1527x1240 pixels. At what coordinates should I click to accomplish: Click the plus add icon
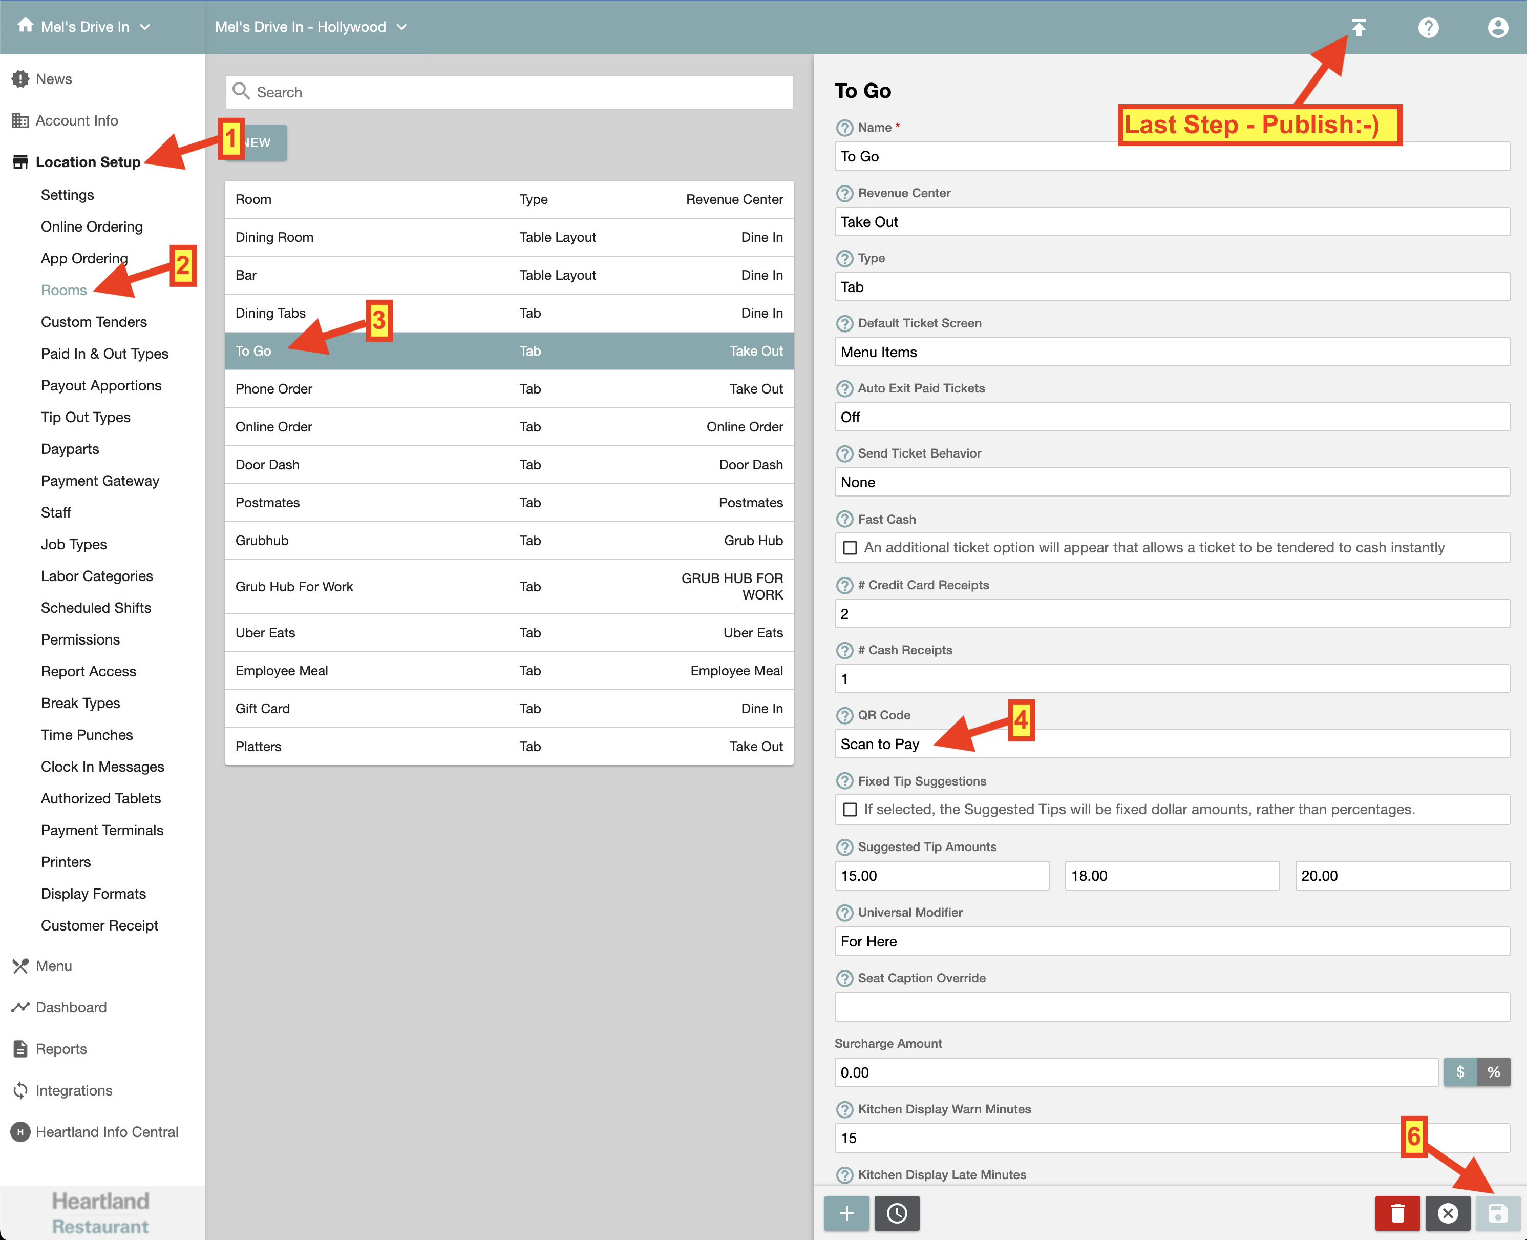pos(846,1213)
